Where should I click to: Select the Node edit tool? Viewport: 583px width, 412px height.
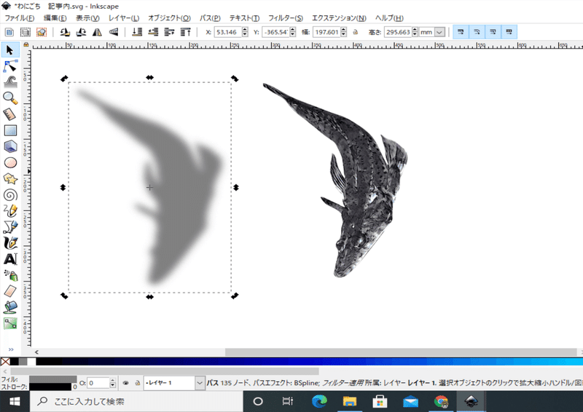[10, 66]
